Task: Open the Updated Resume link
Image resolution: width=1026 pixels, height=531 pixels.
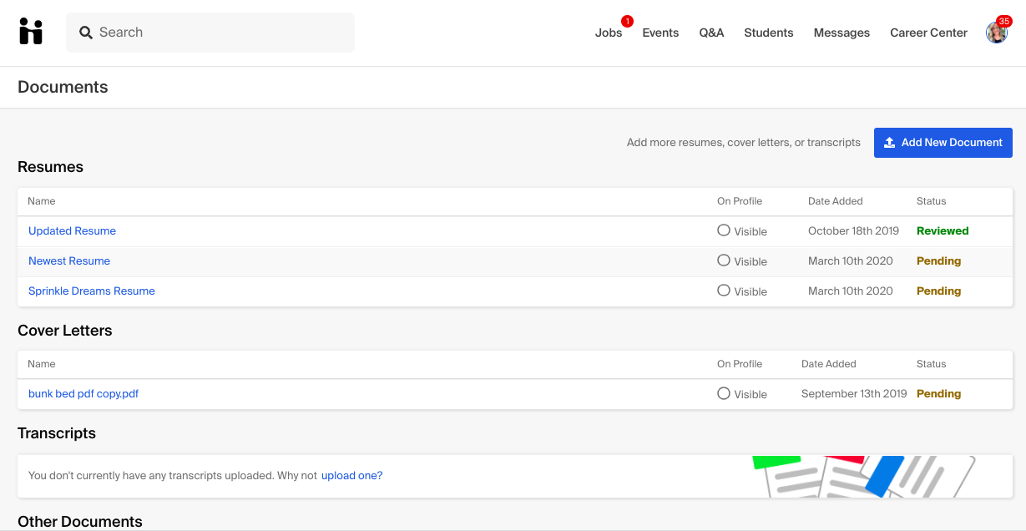Action: point(72,231)
